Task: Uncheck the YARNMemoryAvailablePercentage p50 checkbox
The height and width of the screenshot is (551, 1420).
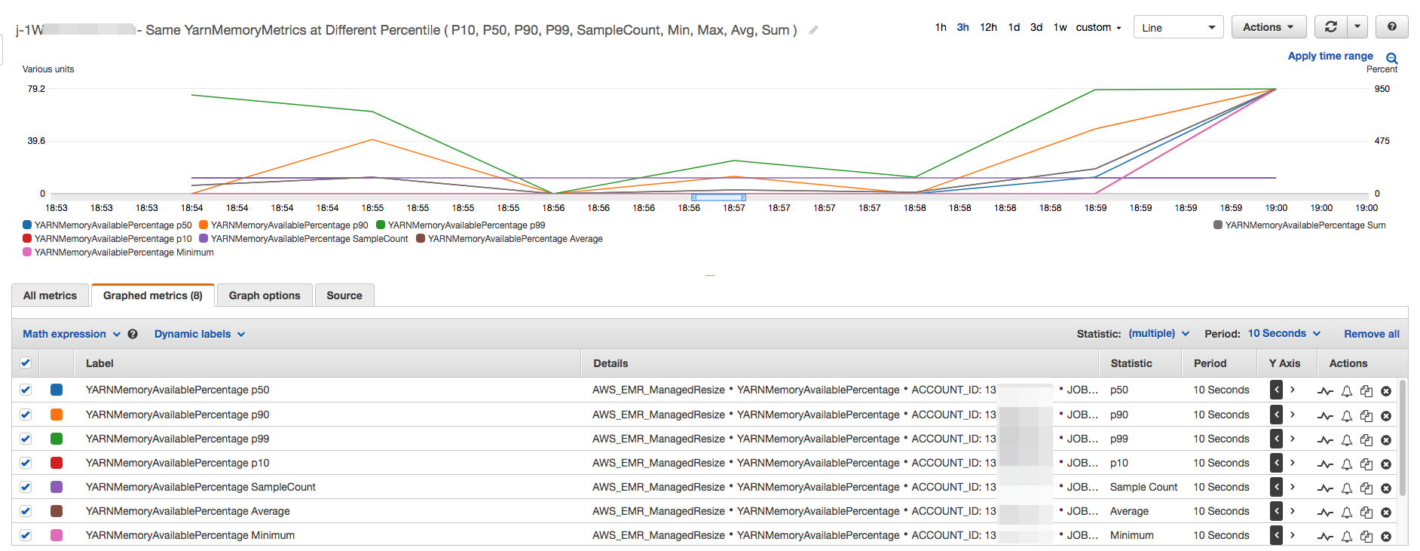Action: point(26,390)
